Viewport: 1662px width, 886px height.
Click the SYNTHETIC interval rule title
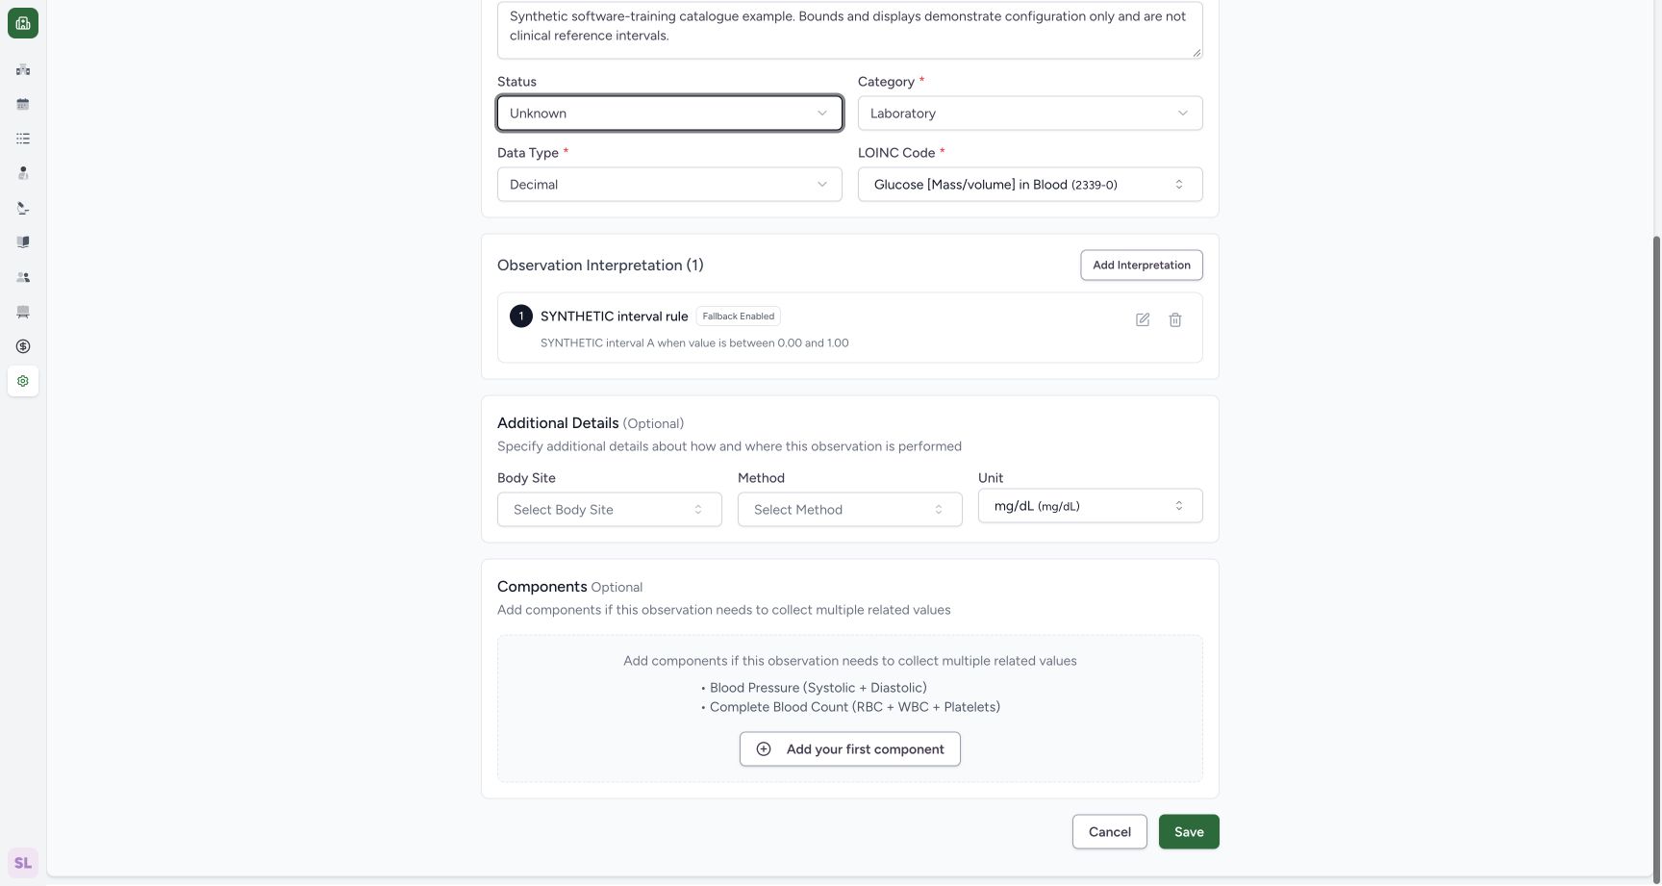615,316
